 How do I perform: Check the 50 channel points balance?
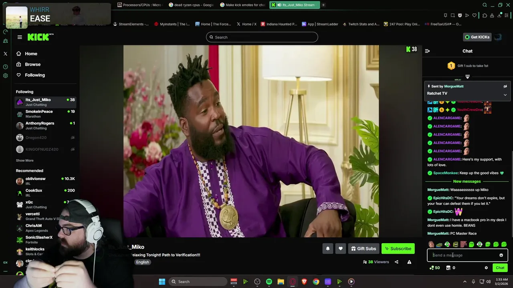pos(434,268)
